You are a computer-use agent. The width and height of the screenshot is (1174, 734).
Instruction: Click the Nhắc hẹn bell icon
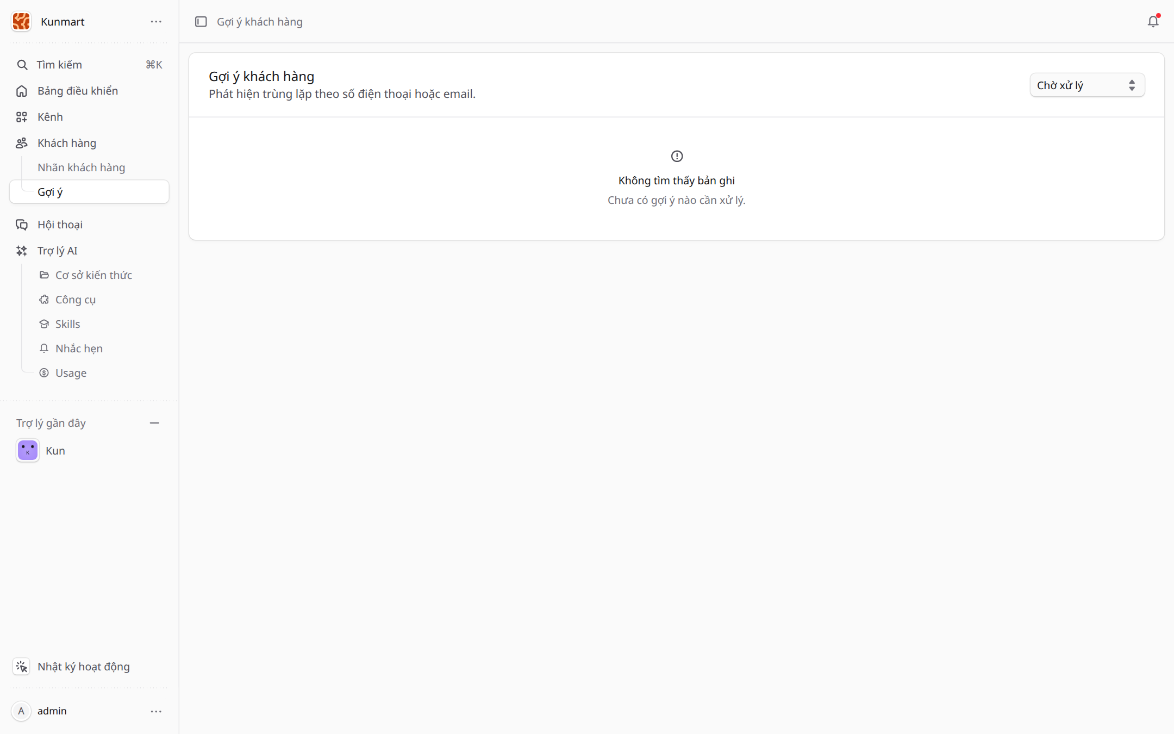pos(44,349)
